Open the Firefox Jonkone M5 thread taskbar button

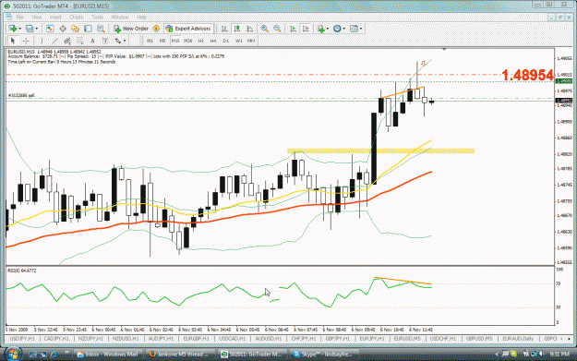(x=178, y=354)
